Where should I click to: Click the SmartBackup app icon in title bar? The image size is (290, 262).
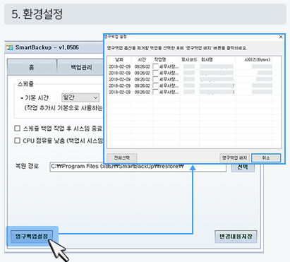(10, 47)
